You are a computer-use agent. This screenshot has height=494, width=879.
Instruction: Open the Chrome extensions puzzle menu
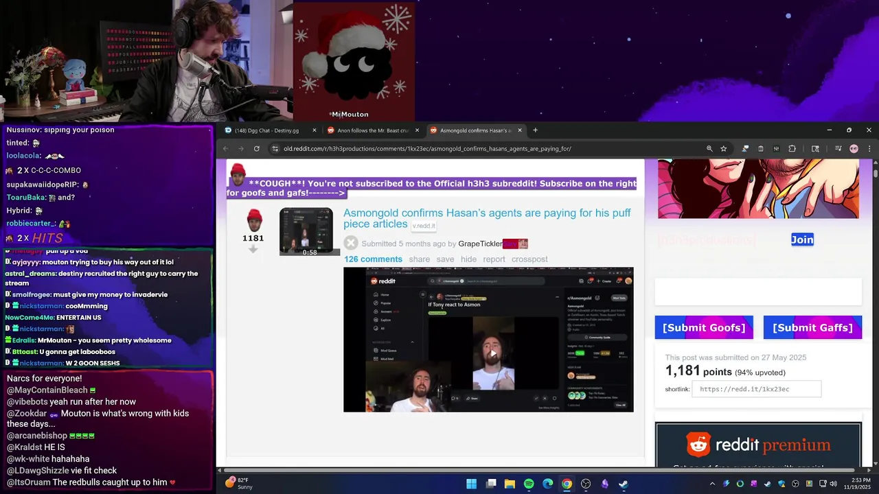[792, 148]
